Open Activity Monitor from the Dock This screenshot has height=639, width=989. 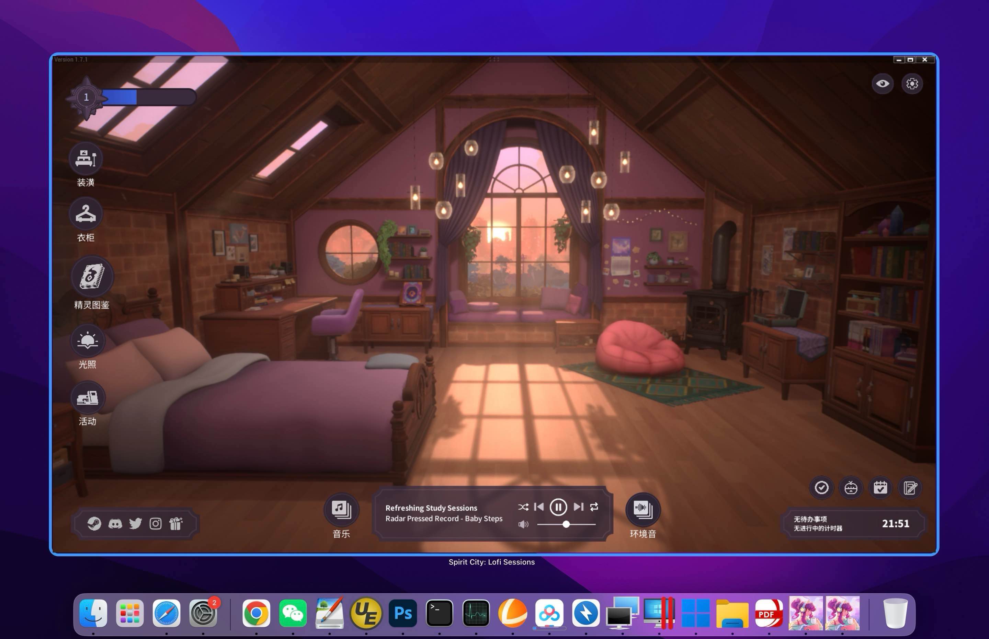pyautogui.click(x=476, y=613)
